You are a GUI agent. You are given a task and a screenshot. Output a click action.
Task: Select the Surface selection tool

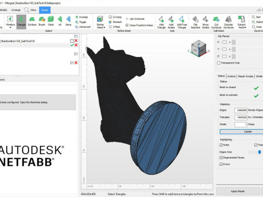(32, 21)
